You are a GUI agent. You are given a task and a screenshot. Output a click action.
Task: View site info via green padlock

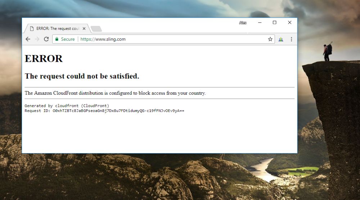[x=57, y=39]
